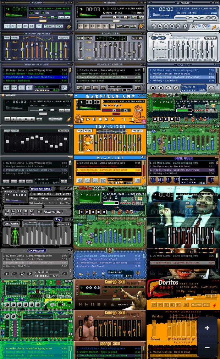Click the eject button in the Doritos skin
This screenshot has height=359, width=220.
point(186,305)
